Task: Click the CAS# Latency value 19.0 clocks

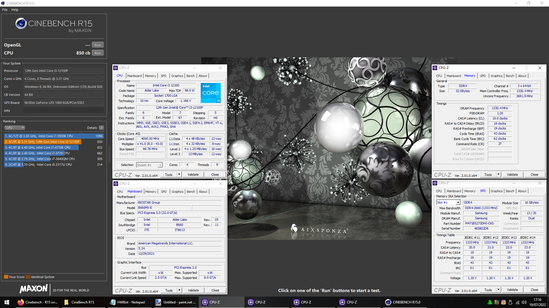Action: tap(500, 119)
